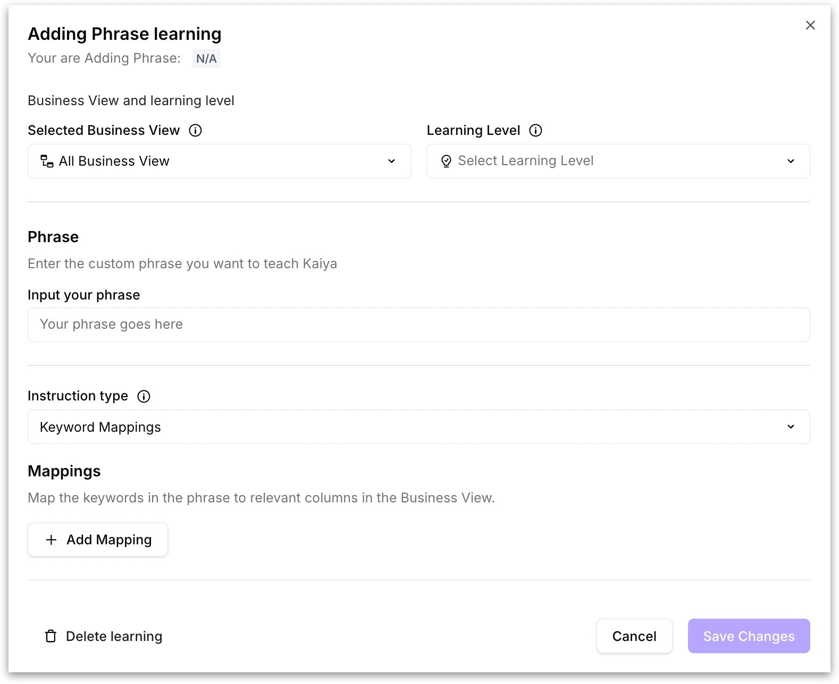Click the trash icon for Delete learning
The image size is (839, 684).
point(51,636)
